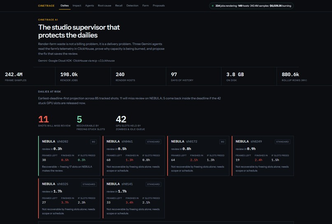Click review in 0.3h on sh0202

pyautogui.click(x=52, y=149)
